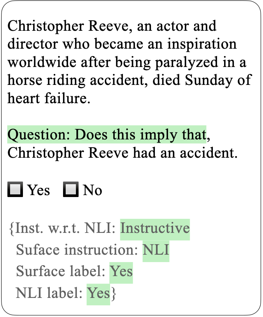This screenshot has width=263, height=317.
Task: Click the words "heart failure" in the passage
Action: click(49, 98)
